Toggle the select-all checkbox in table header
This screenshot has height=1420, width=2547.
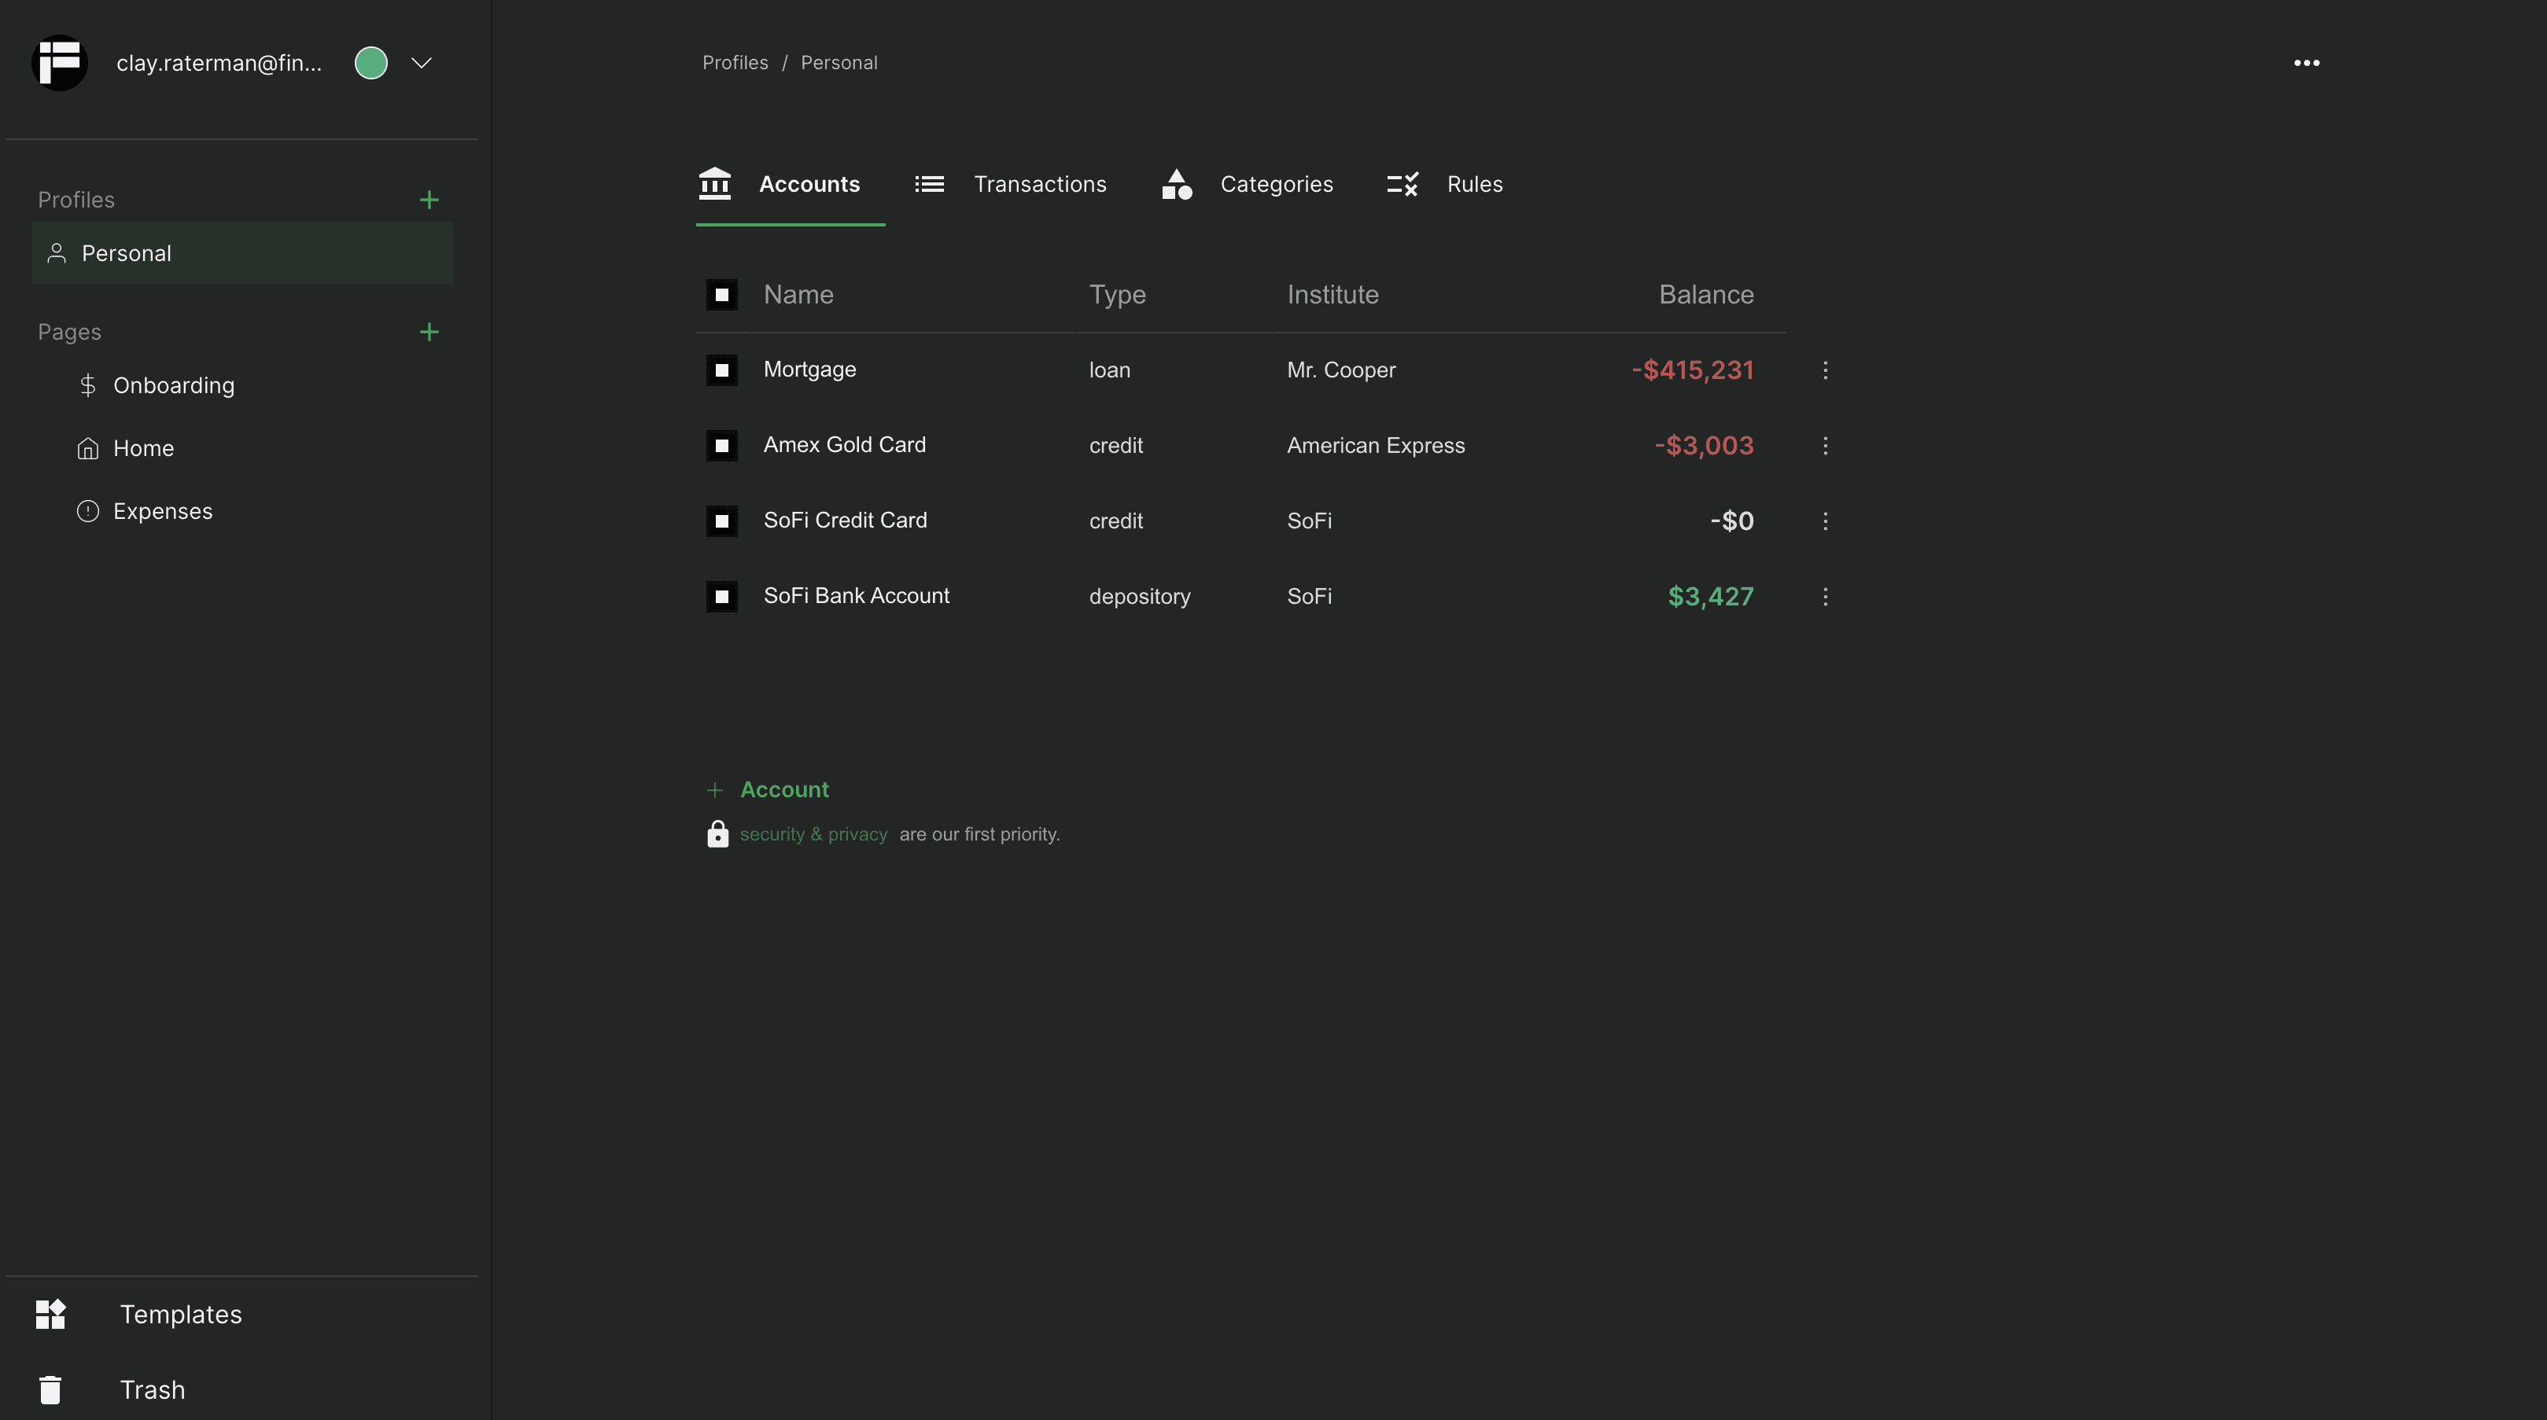(722, 295)
